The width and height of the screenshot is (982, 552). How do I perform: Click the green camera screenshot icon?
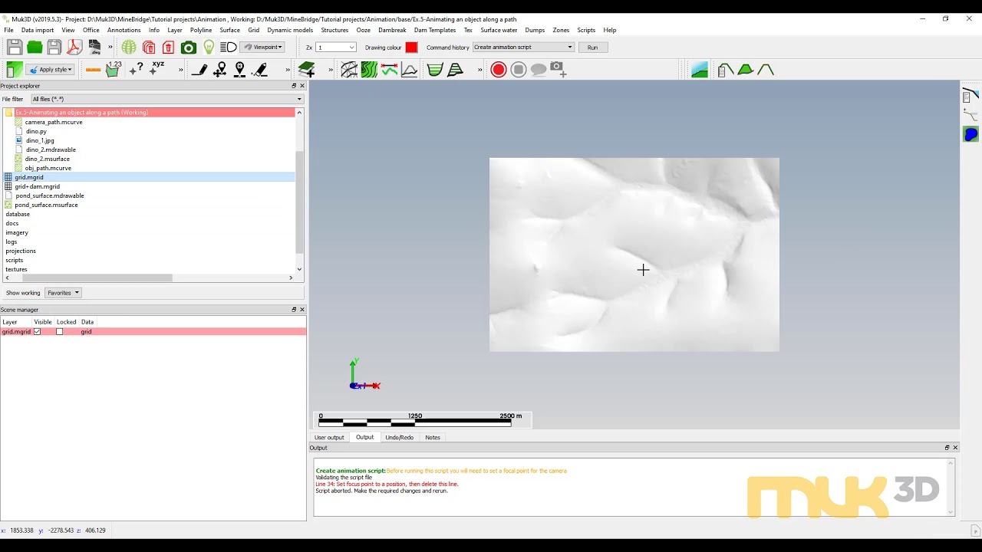pyautogui.click(x=189, y=48)
